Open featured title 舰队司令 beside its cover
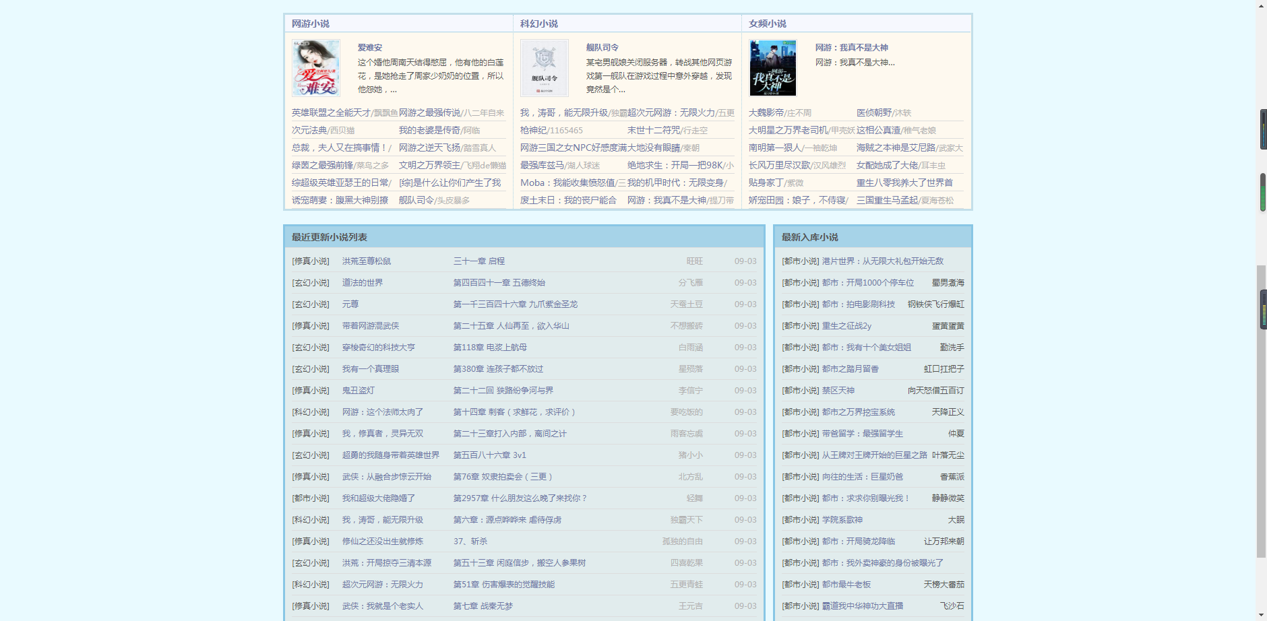Viewport: 1267px width, 621px height. 602,48
